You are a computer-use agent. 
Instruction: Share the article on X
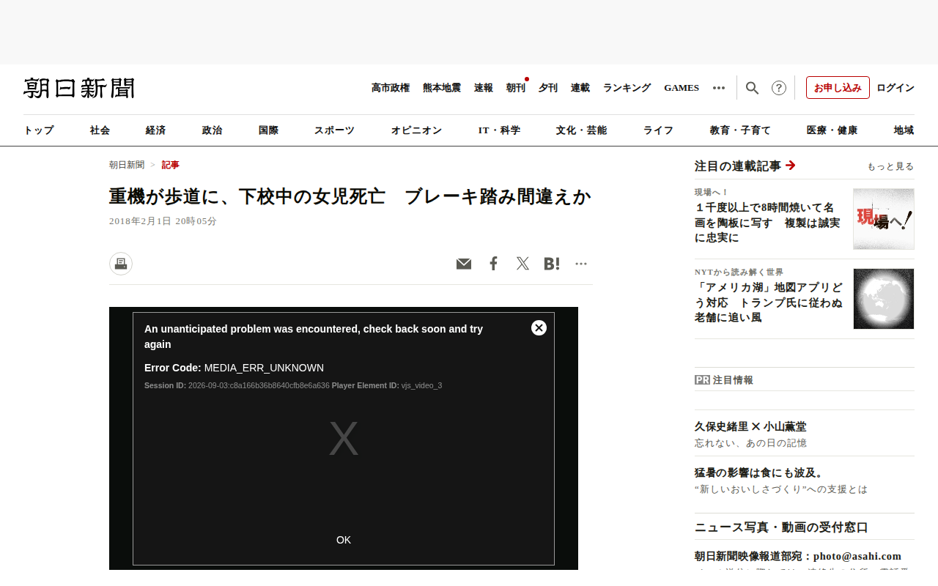(522, 264)
